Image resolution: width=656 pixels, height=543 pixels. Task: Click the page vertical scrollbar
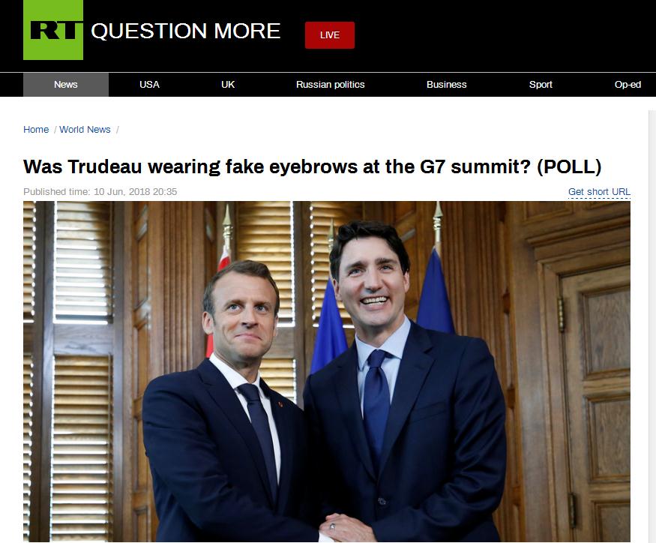click(x=652, y=326)
